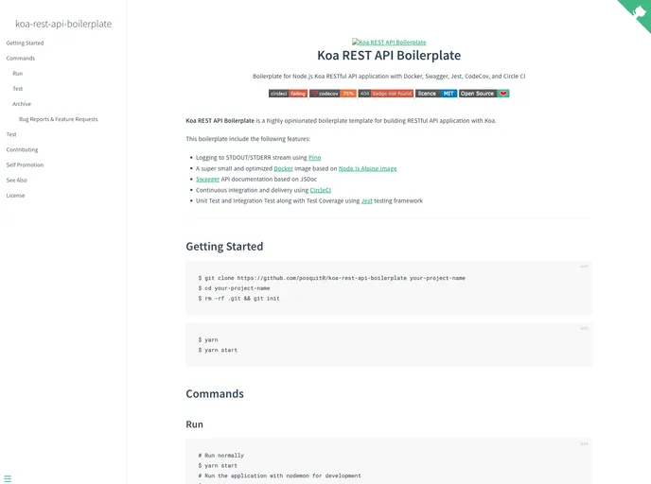Screen dimensions: 651x484
Task: Click the 'rm -rf .git && git init' line
Action: pos(239,298)
